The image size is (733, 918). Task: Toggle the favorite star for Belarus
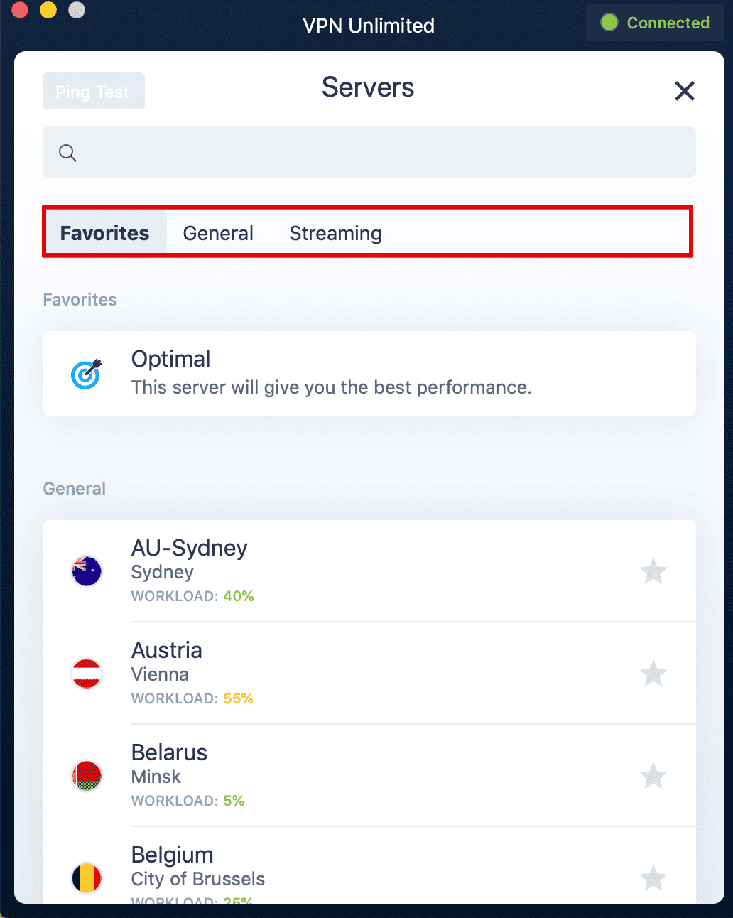coord(653,776)
